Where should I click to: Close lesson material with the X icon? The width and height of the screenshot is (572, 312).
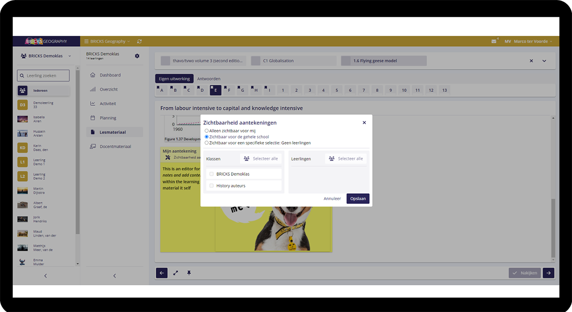point(531,61)
